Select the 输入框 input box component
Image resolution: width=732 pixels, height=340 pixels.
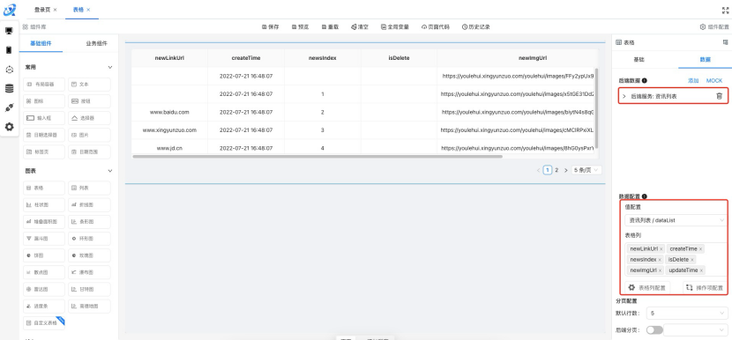pos(44,118)
